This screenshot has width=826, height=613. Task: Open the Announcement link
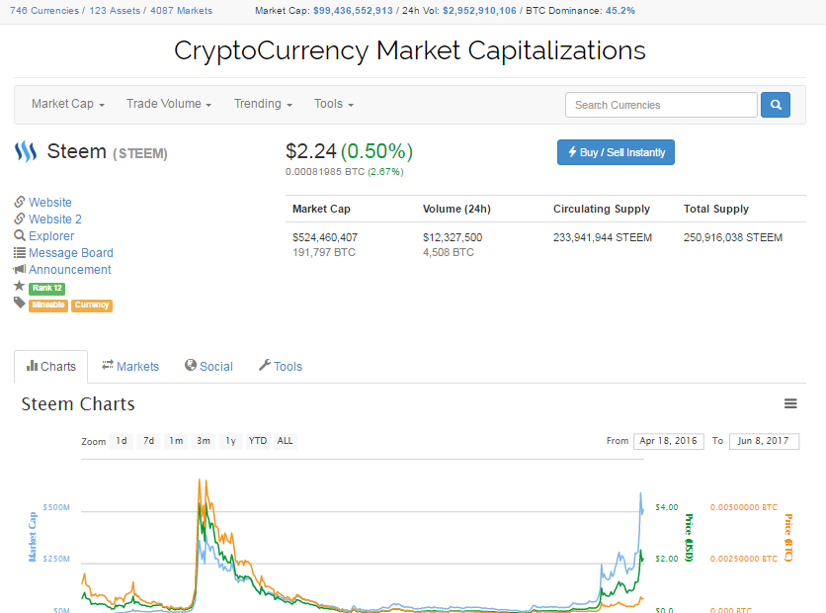click(x=70, y=270)
